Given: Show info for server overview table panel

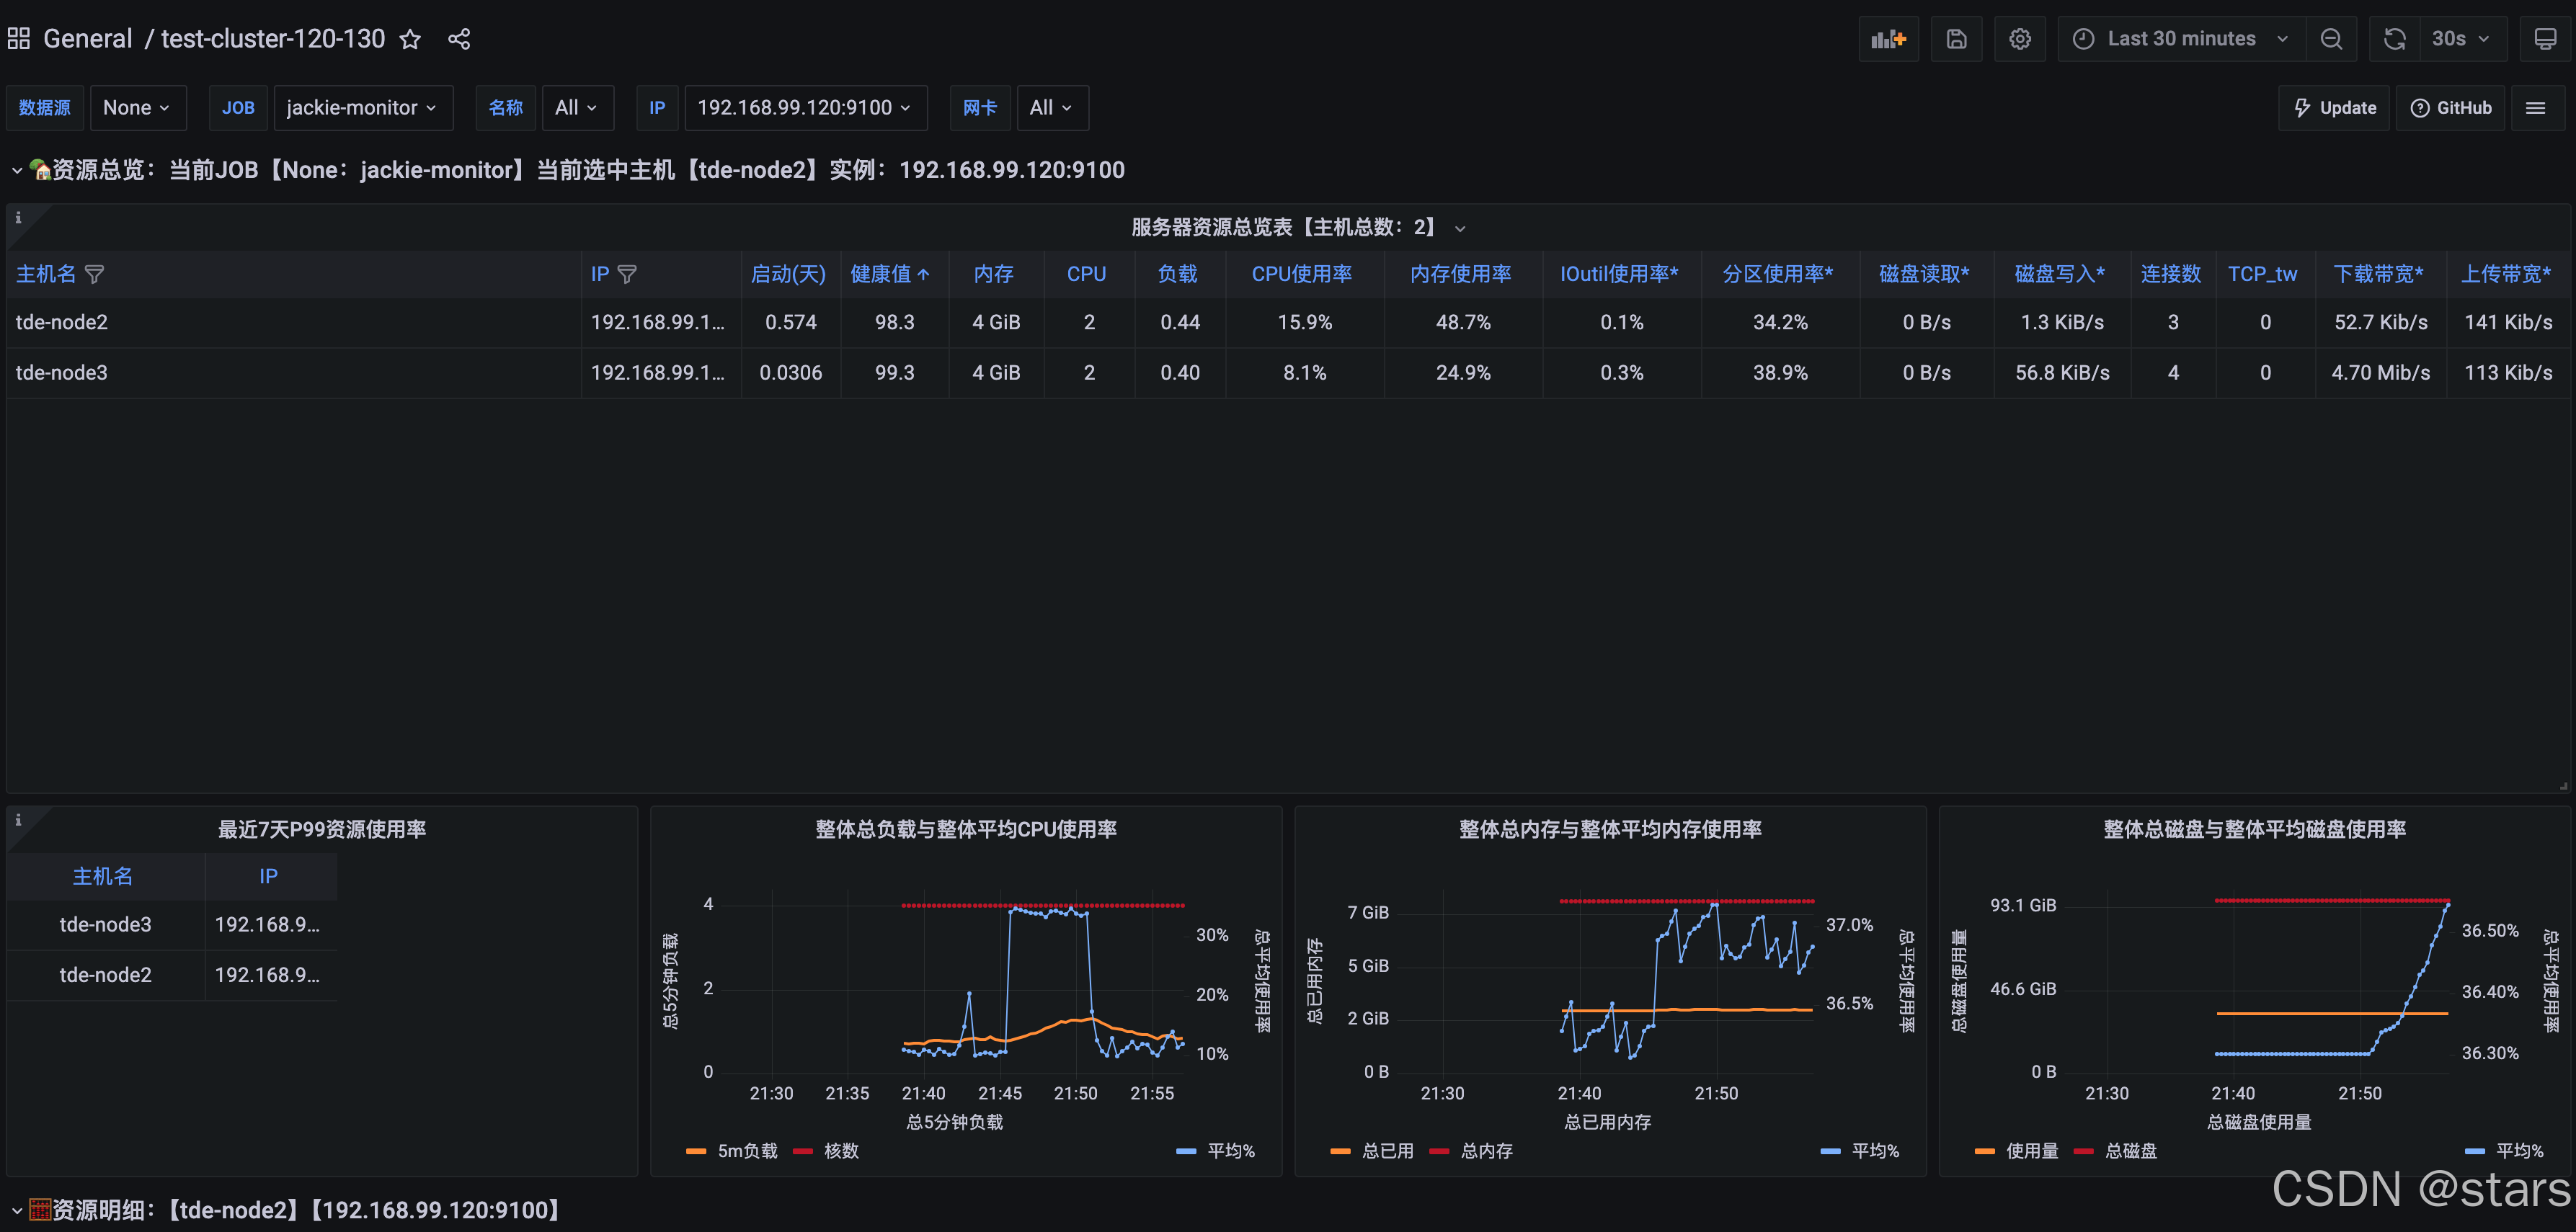Looking at the screenshot, I should (18, 218).
